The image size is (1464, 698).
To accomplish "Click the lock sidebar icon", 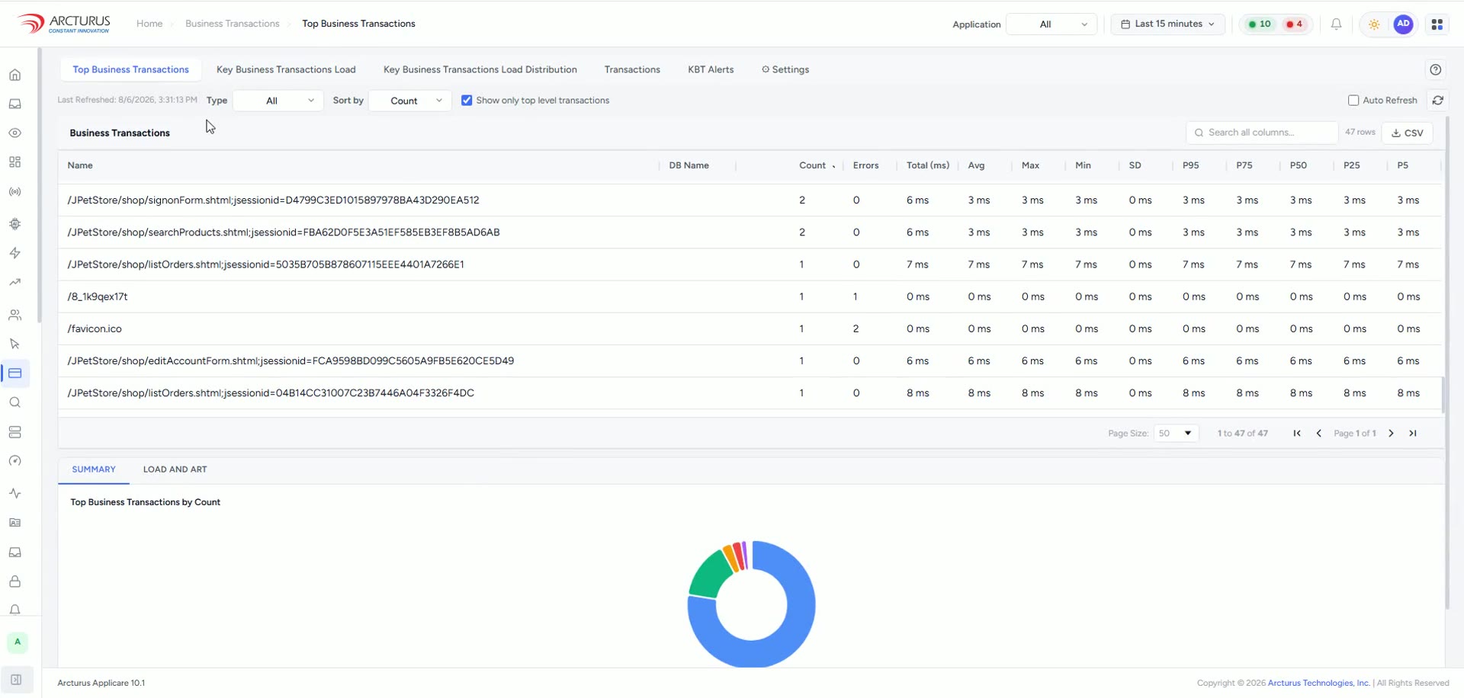I will coord(14,581).
